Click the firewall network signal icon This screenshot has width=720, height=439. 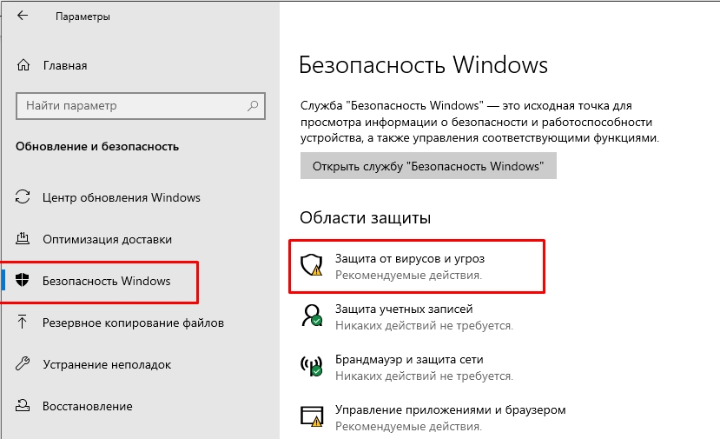click(x=311, y=366)
